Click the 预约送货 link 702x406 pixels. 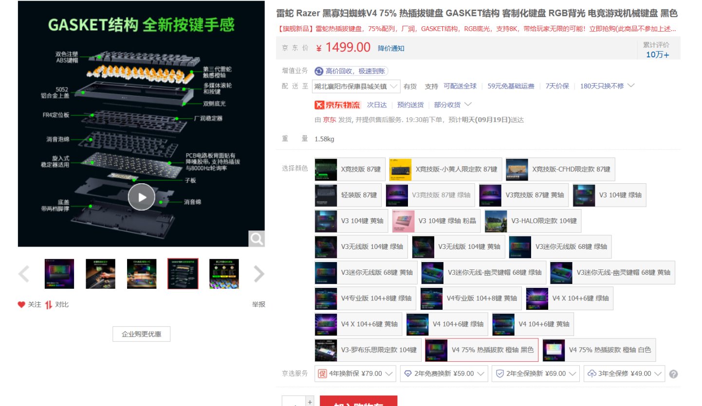click(x=410, y=105)
